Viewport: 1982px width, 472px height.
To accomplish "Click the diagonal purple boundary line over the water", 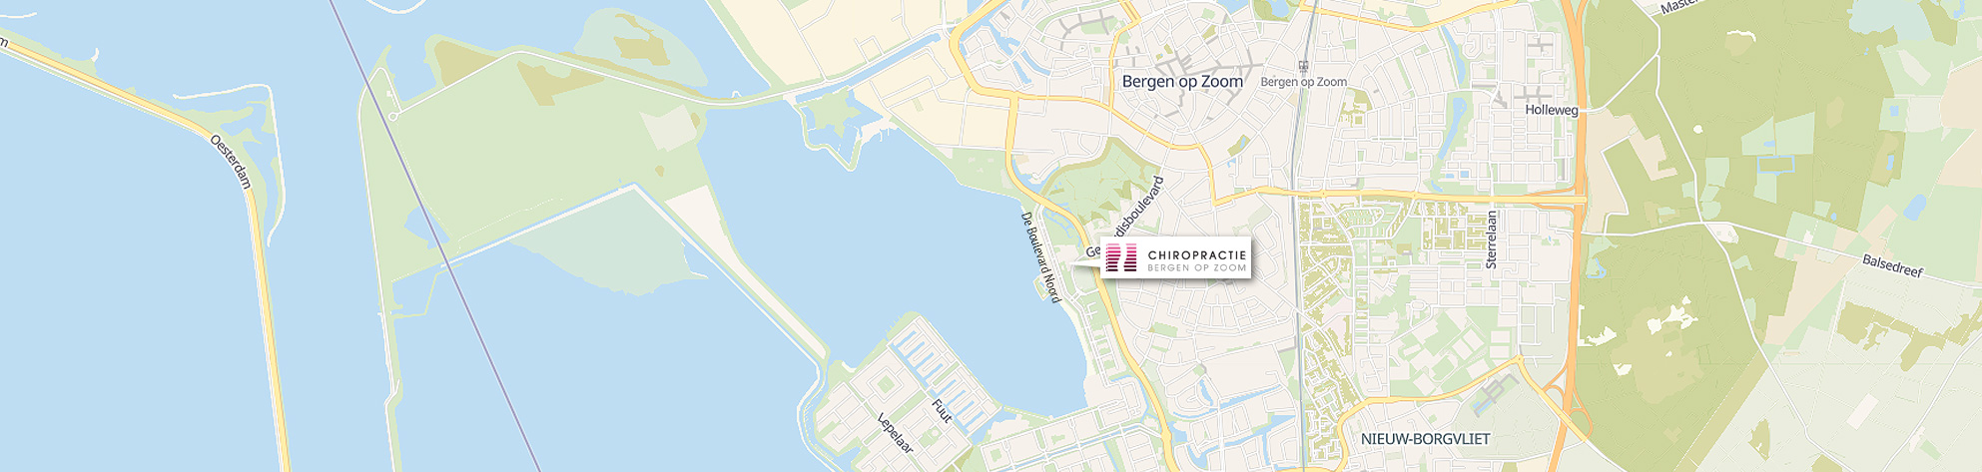I will (435, 236).
